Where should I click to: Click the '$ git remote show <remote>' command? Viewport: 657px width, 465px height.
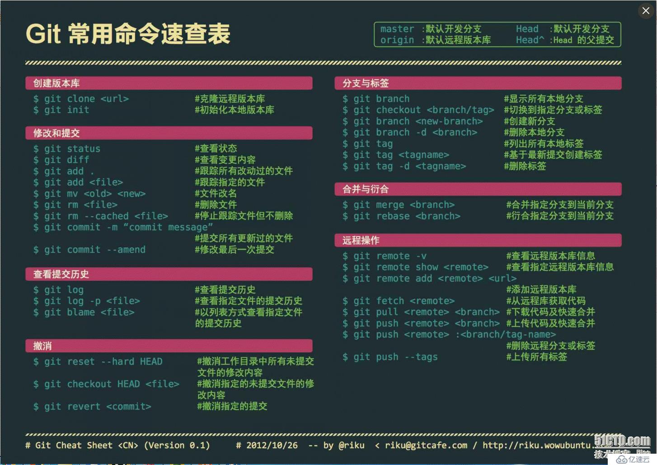(416, 267)
